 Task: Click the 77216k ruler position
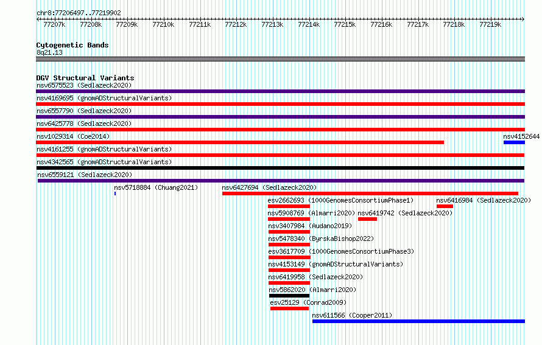coord(381,24)
